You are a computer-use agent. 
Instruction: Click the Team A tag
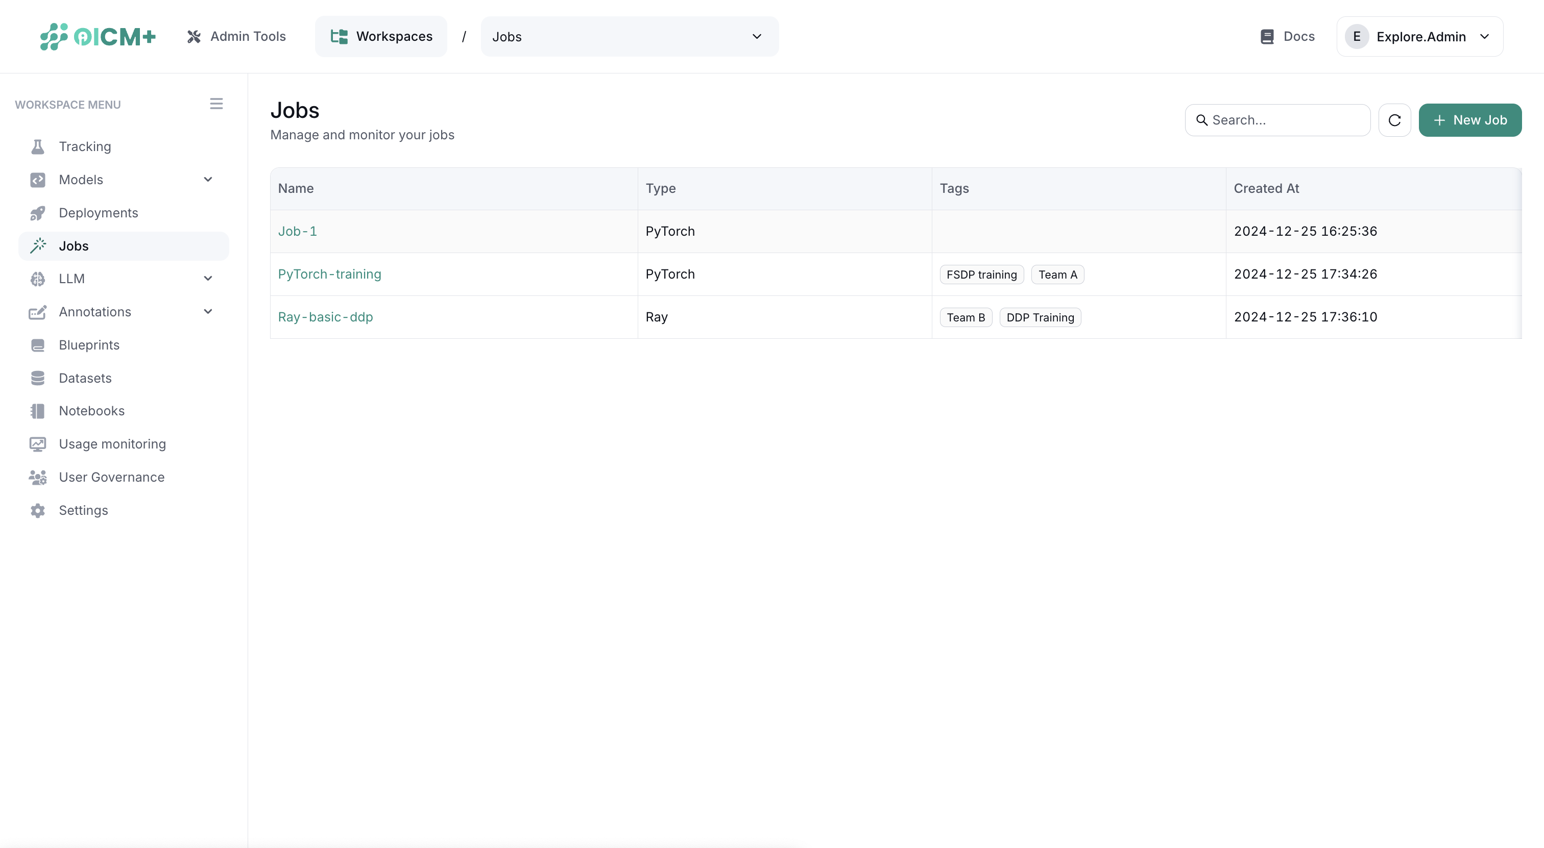[1057, 273]
